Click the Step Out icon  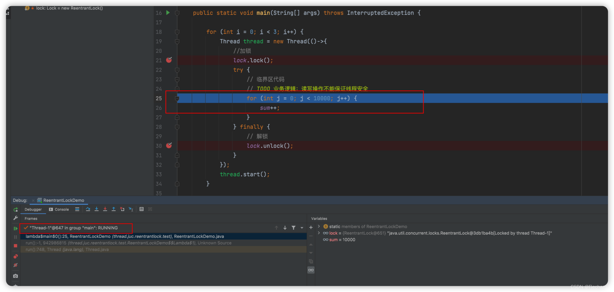[x=114, y=209]
